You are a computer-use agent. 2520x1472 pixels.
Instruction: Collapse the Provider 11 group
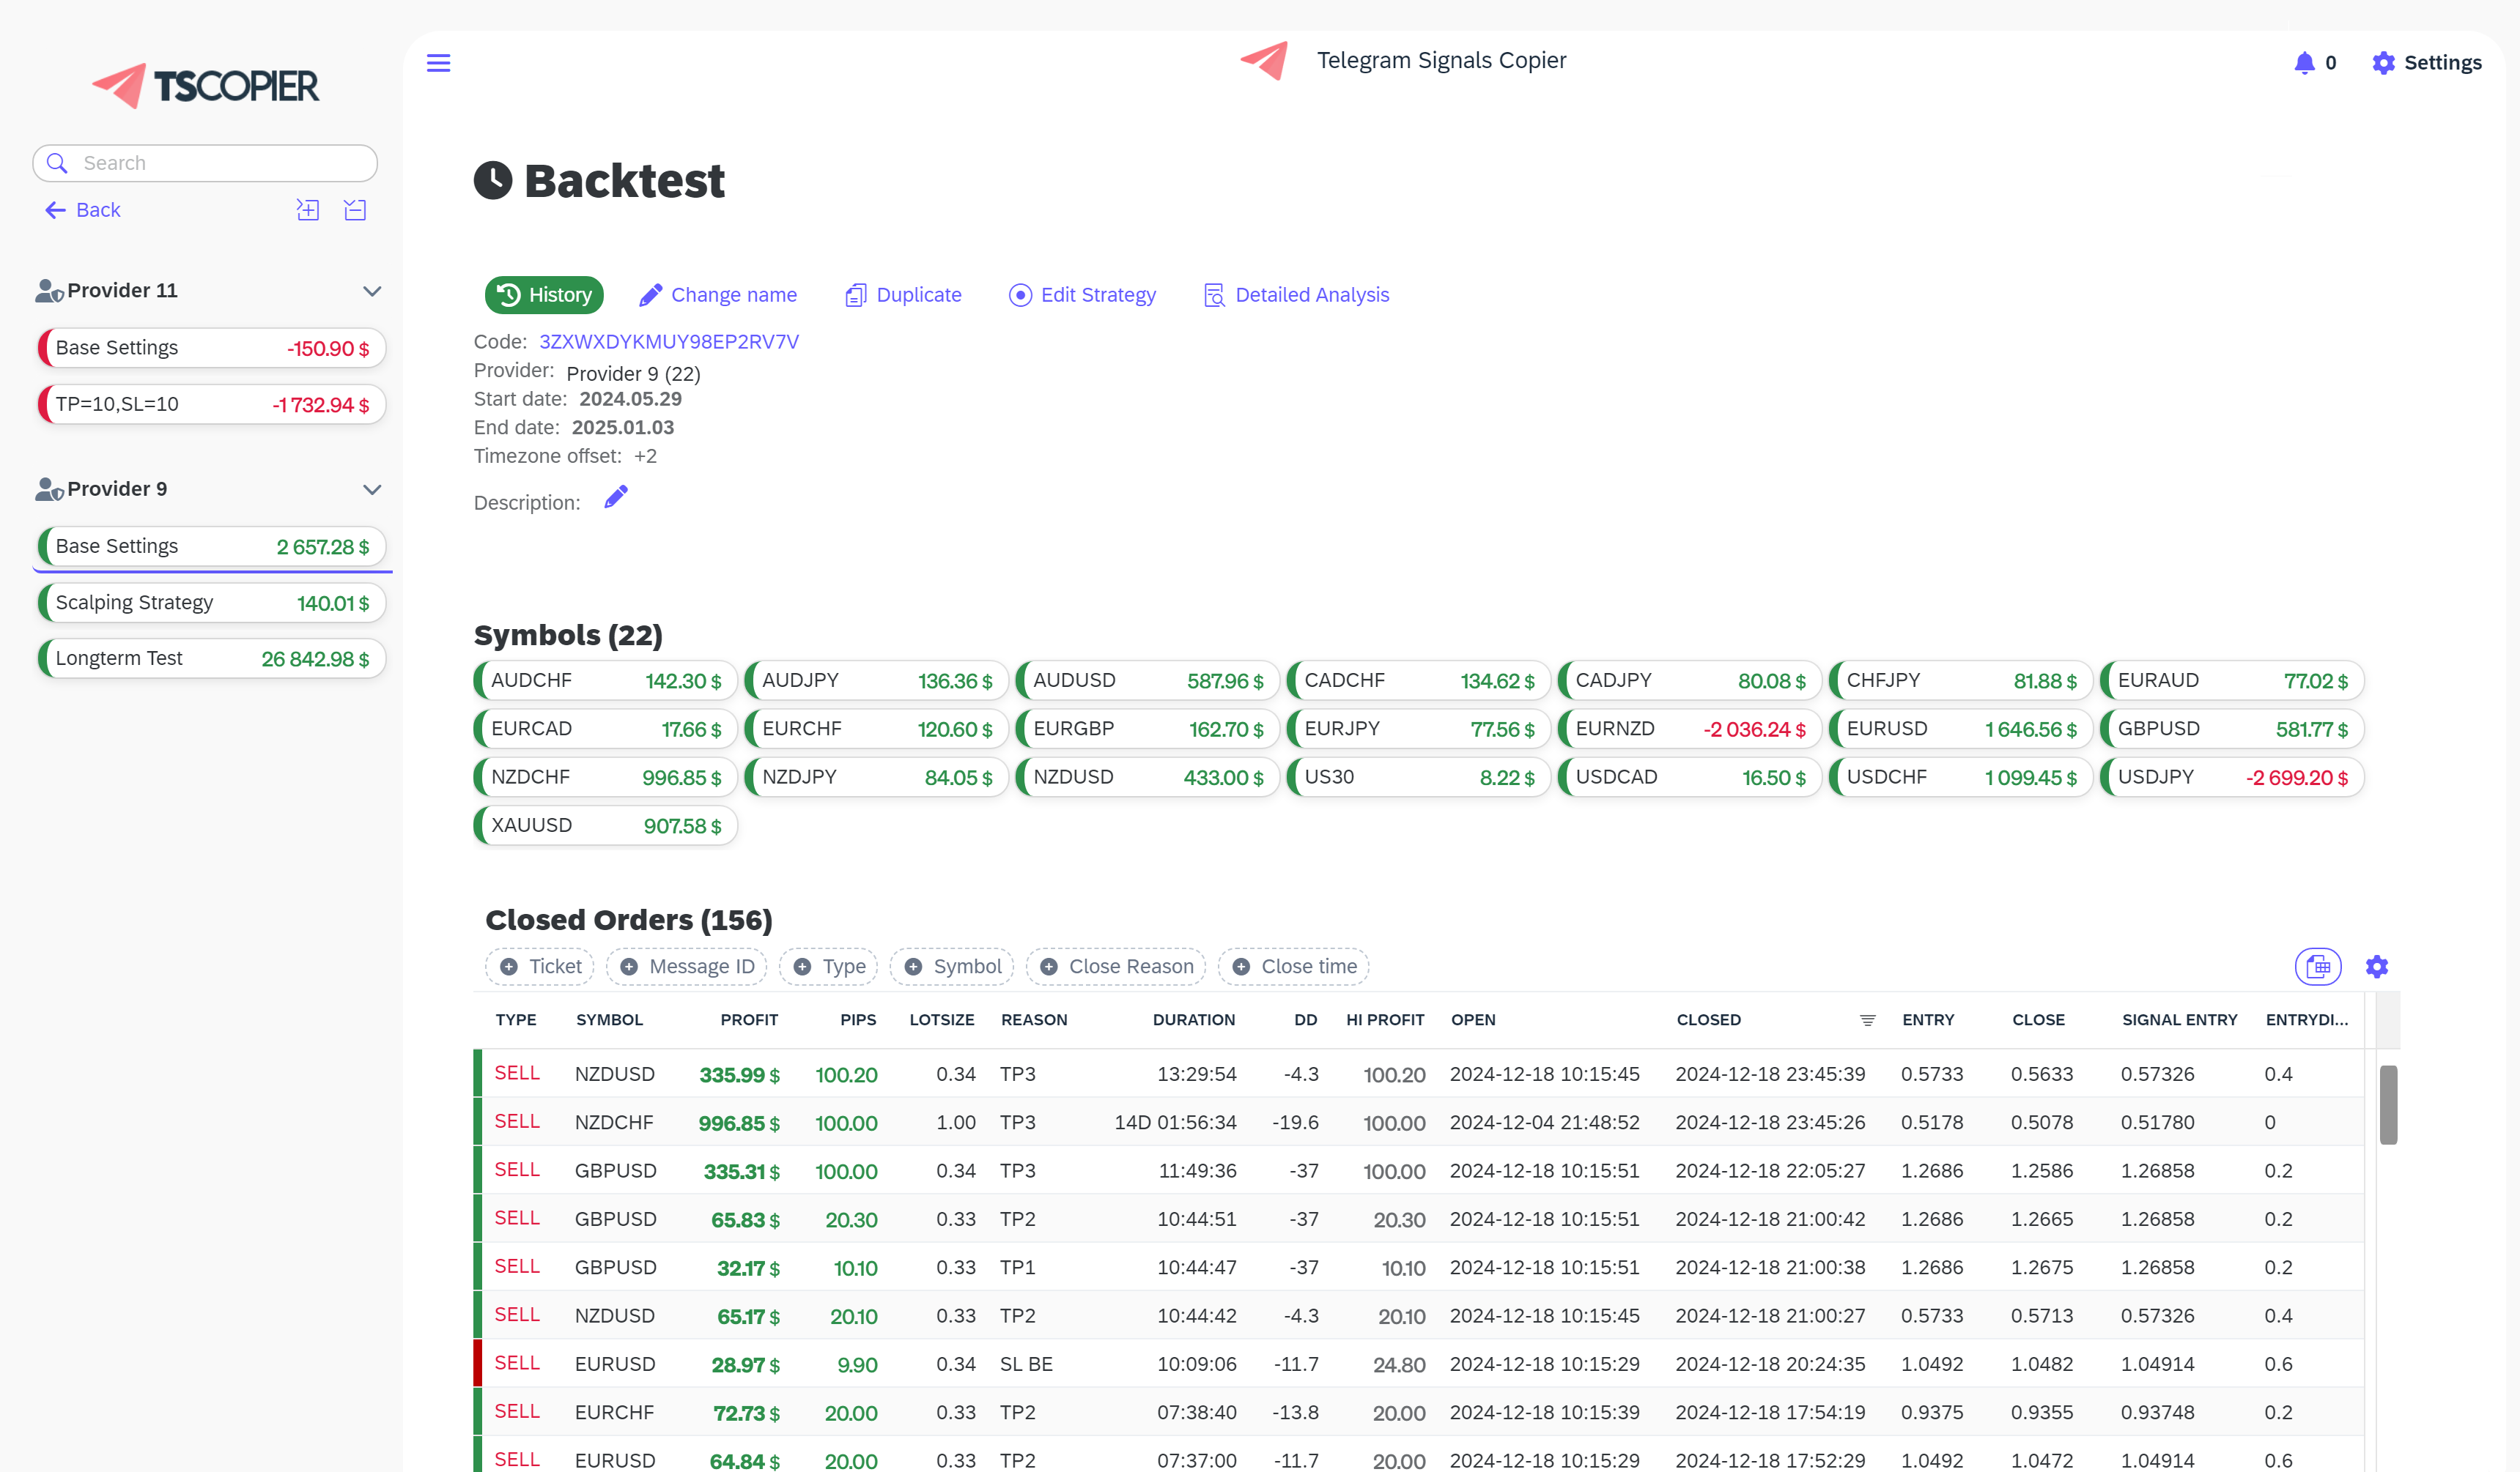click(x=372, y=291)
